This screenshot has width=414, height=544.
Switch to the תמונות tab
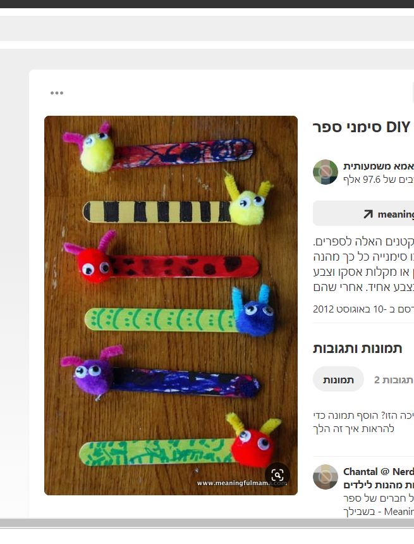(338, 380)
